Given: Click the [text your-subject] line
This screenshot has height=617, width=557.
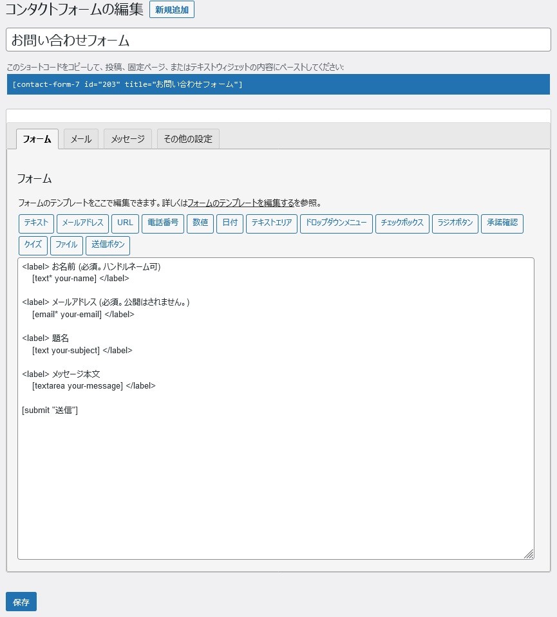Looking at the screenshot, I should [x=82, y=350].
